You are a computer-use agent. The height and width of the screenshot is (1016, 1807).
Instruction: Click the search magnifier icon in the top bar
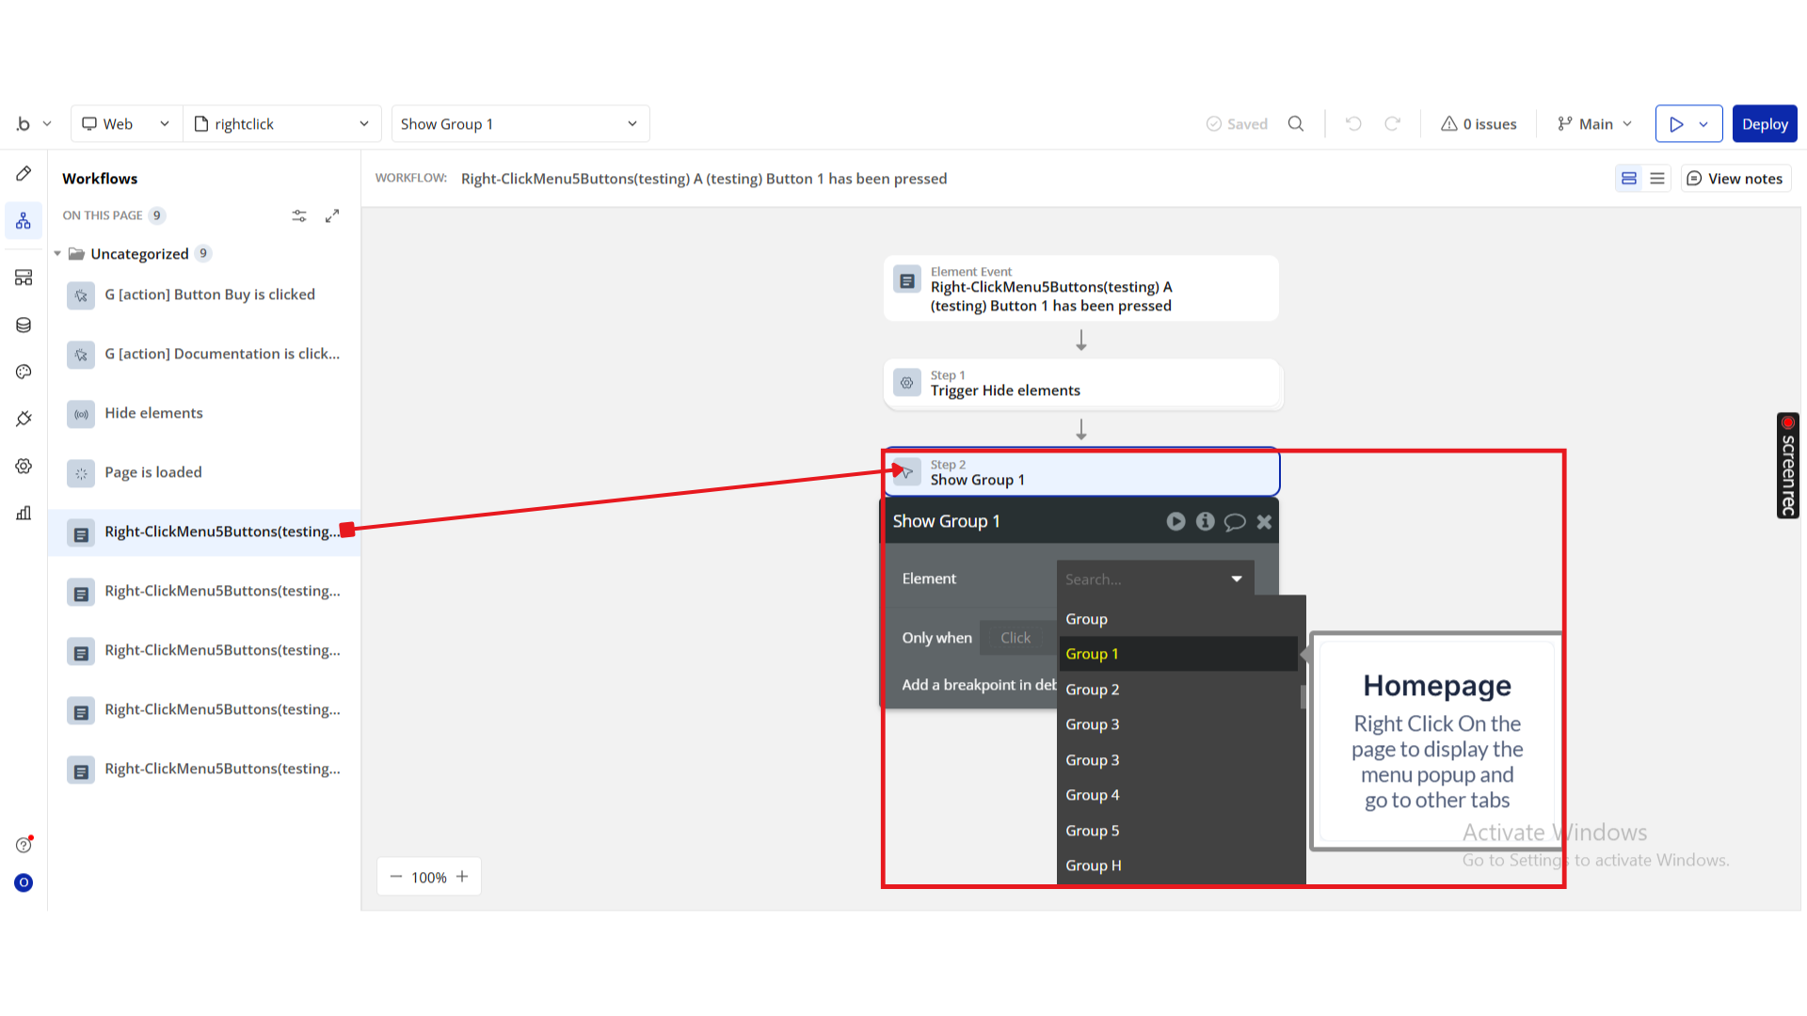1296,124
